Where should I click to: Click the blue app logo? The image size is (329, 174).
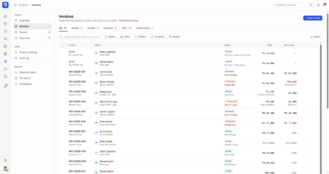tap(5, 5)
